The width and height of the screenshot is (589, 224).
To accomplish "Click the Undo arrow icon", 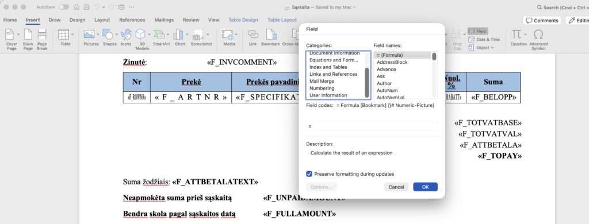I will pyautogui.click(x=97, y=7).
